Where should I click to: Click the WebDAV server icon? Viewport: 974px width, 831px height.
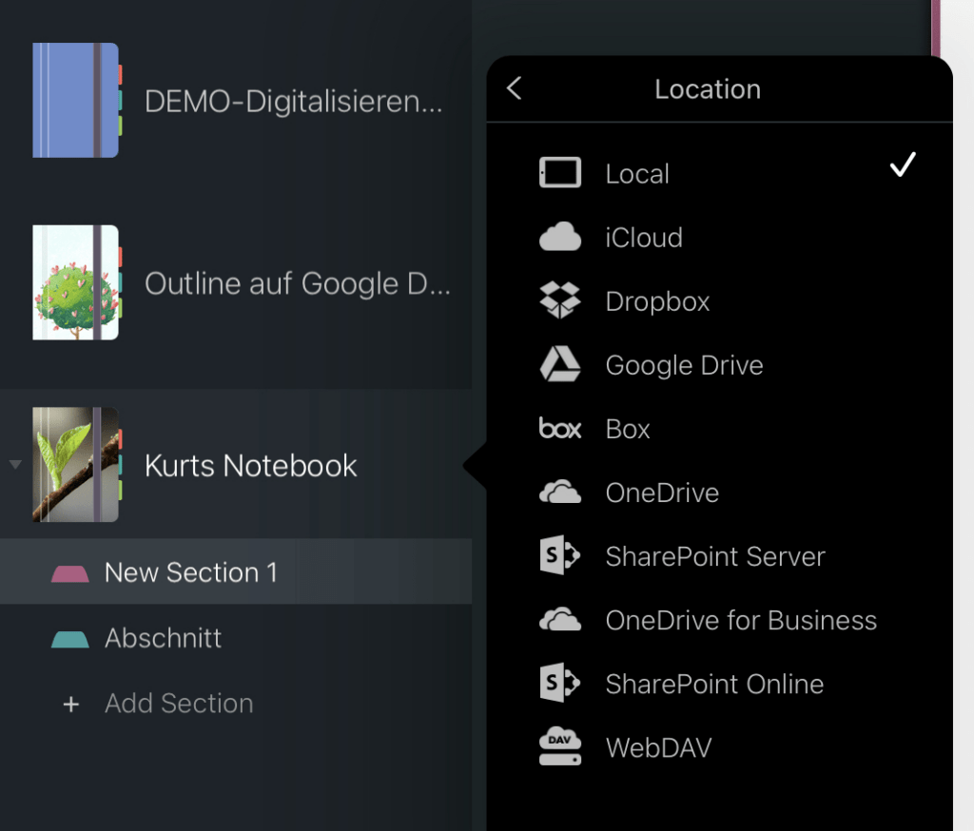[x=559, y=746]
